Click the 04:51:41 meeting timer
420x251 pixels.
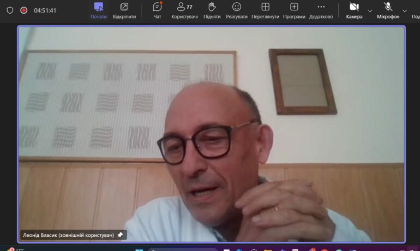point(45,10)
